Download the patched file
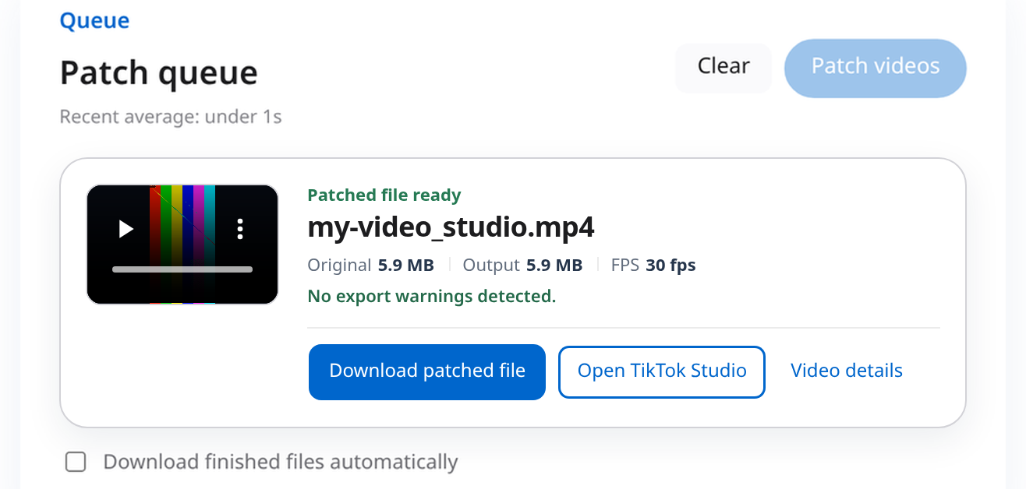Screen dimensions: 1026x489 point(427,372)
